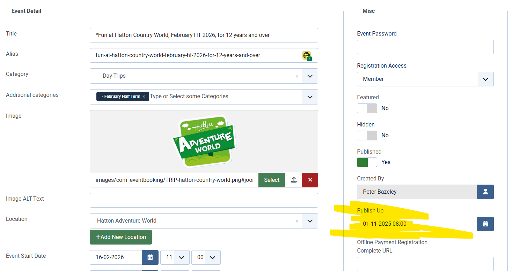Toggle the Featured switch

point(367,108)
